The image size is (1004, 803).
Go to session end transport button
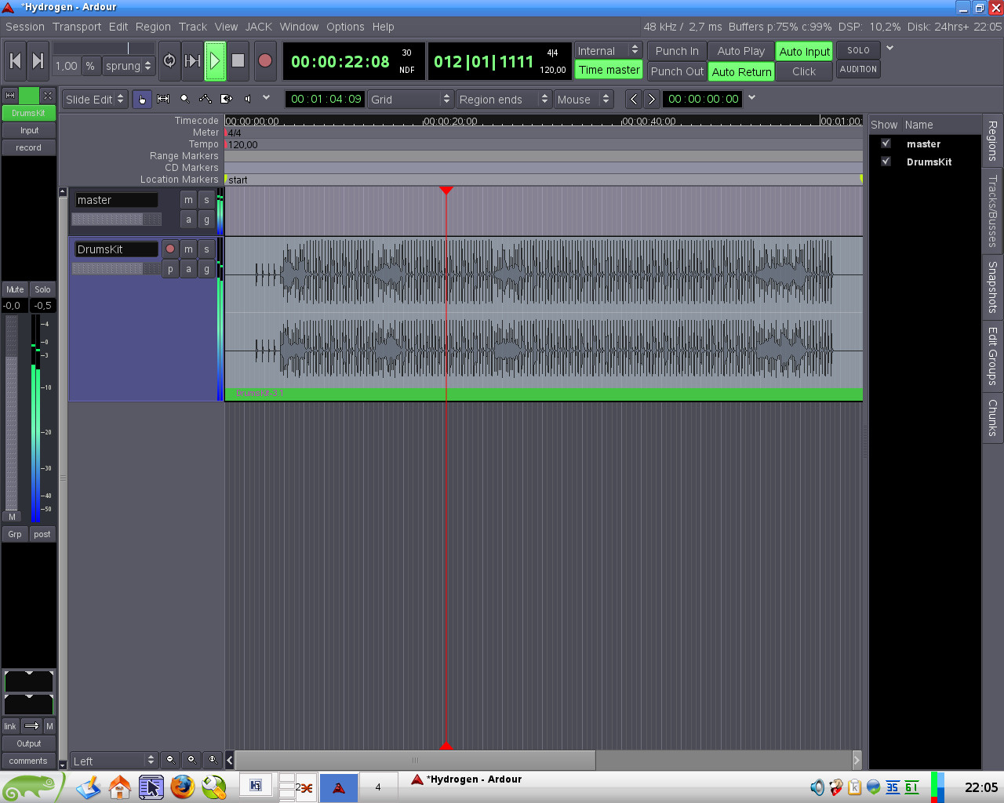click(38, 60)
